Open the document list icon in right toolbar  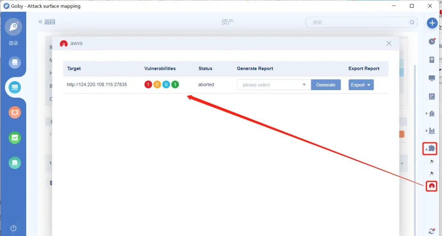click(432, 59)
